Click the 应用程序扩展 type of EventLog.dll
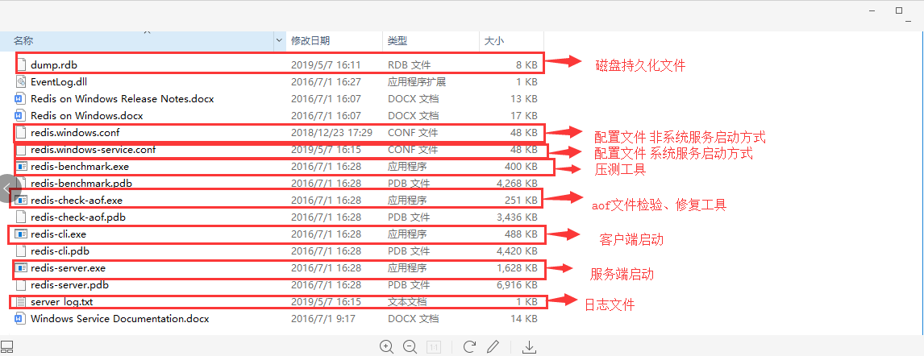924x356 pixels. pyautogui.click(x=417, y=82)
